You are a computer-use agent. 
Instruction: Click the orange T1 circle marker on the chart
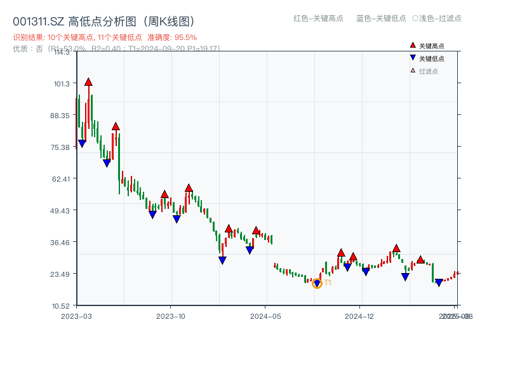coord(316,284)
